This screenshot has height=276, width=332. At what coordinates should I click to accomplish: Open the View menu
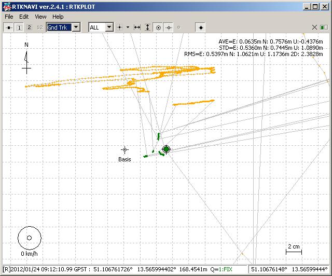[40, 17]
